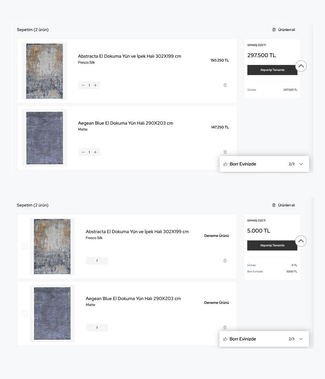The width and height of the screenshot is (325, 379).
Task: Open Aegean Blue rug title in top cart
Action: tap(125, 123)
